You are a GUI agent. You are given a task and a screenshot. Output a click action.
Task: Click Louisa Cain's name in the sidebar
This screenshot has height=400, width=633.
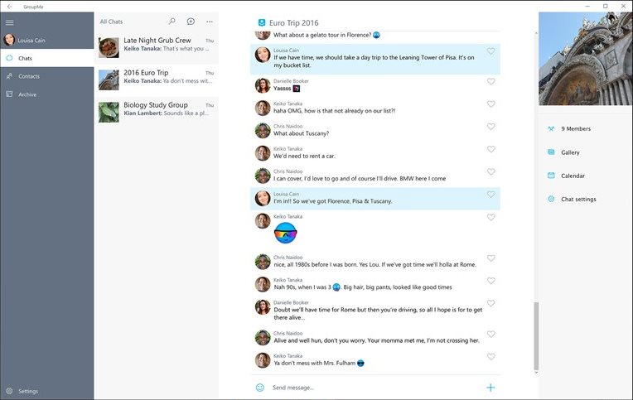coord(31,41)
